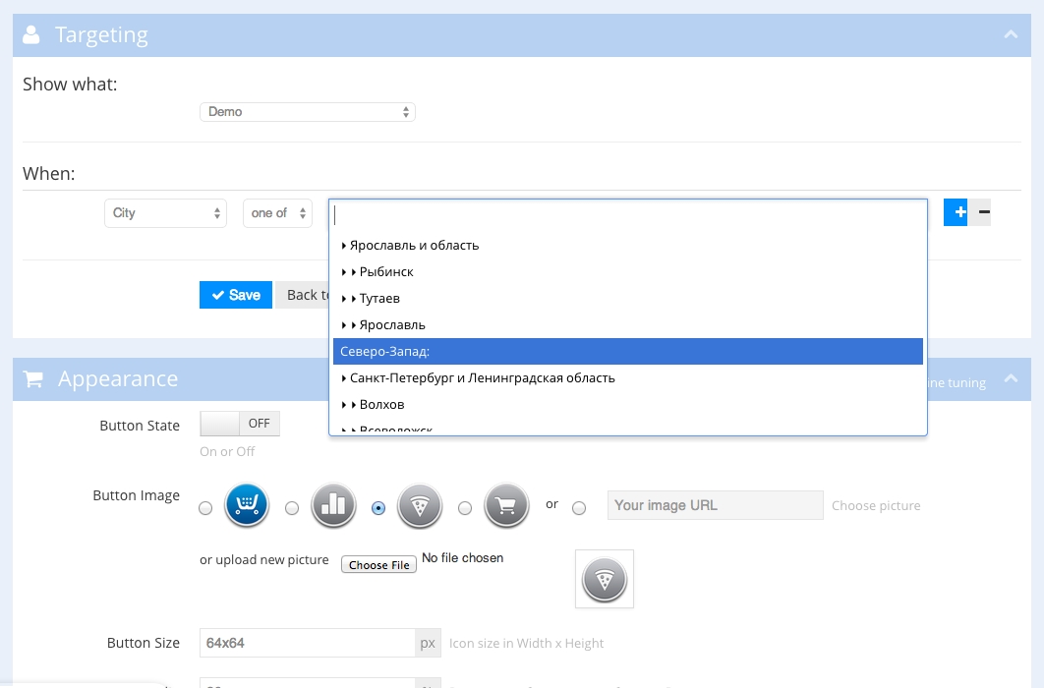
Task: Click the Choose File upload button
Action: [x=379, y=565]
